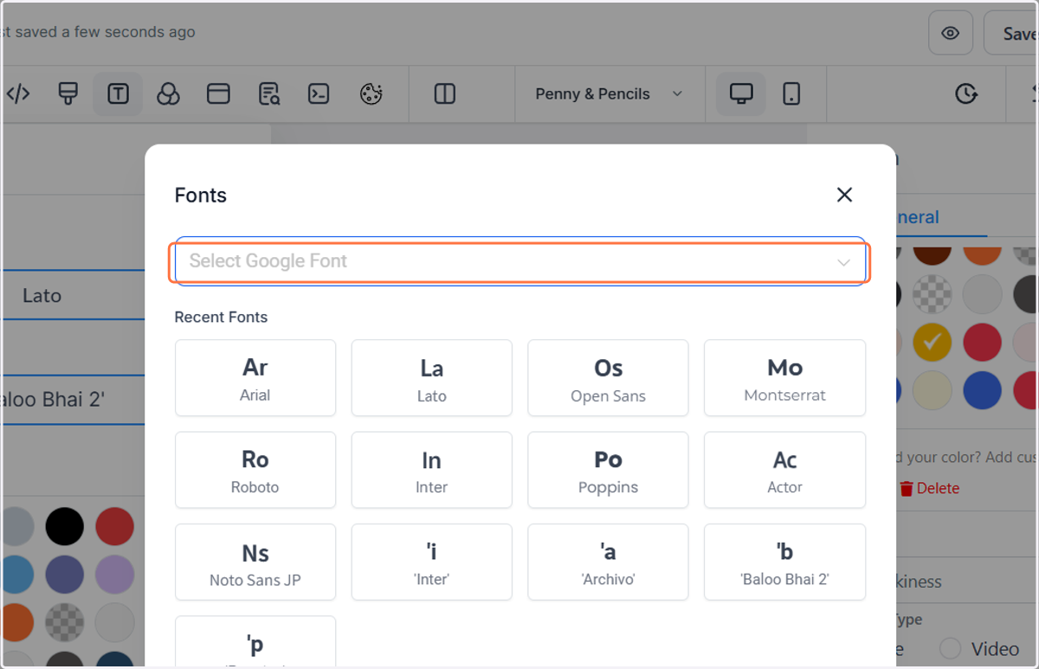
Task: Open the typography (T) tool
Action: pyautogui.click(x=118, y=93)
